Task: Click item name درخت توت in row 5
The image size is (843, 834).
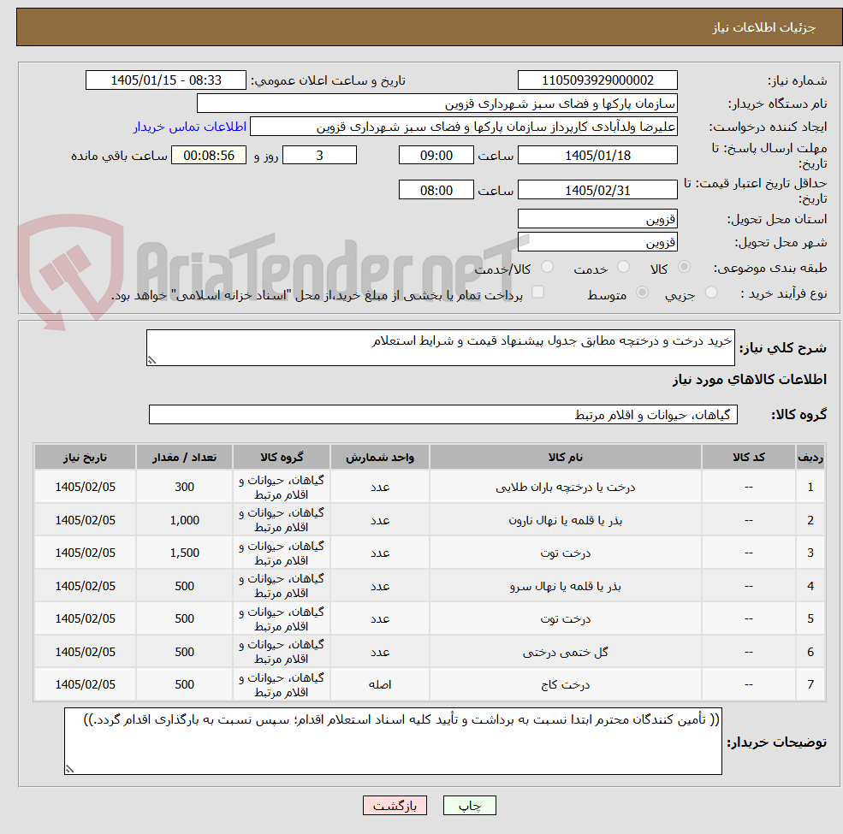Action: 565,619
